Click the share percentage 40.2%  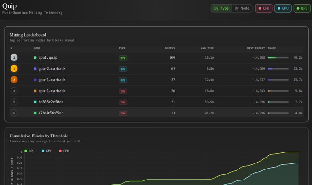point(298,58)
